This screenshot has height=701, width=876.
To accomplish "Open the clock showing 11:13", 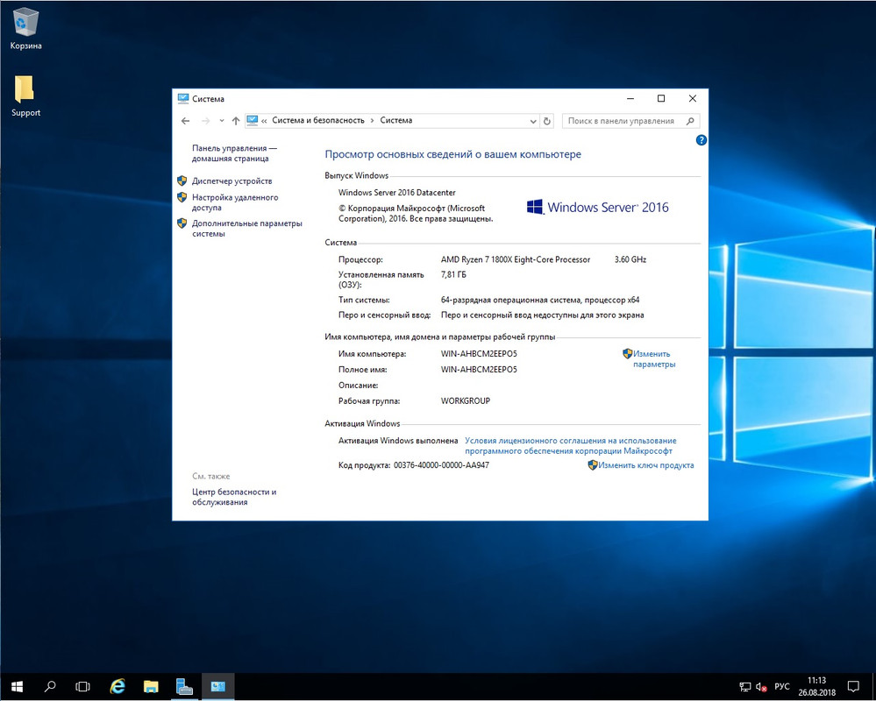I will pos(816,686).
